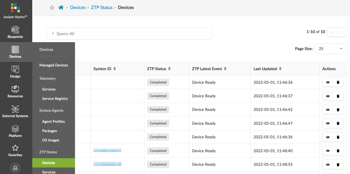Expand the Query: All filter
350x174 pixels.
click(53, 34)
